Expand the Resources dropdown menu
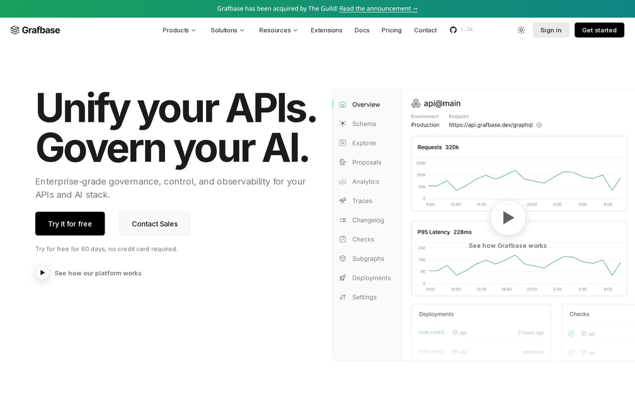The width and height of the screenshot is (635, 397). (x=278, y=30)
